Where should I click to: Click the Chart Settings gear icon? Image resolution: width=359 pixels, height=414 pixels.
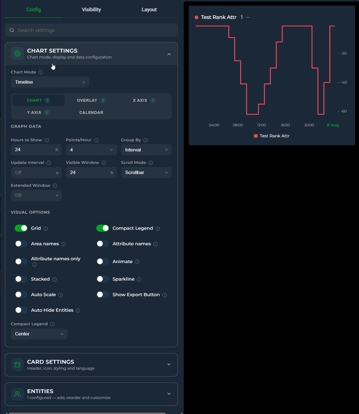click(17, 53)
